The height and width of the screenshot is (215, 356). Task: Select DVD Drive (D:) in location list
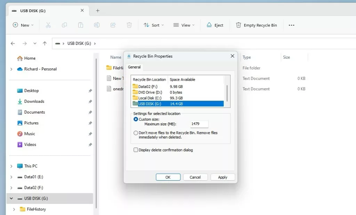(x=178, y=92)
